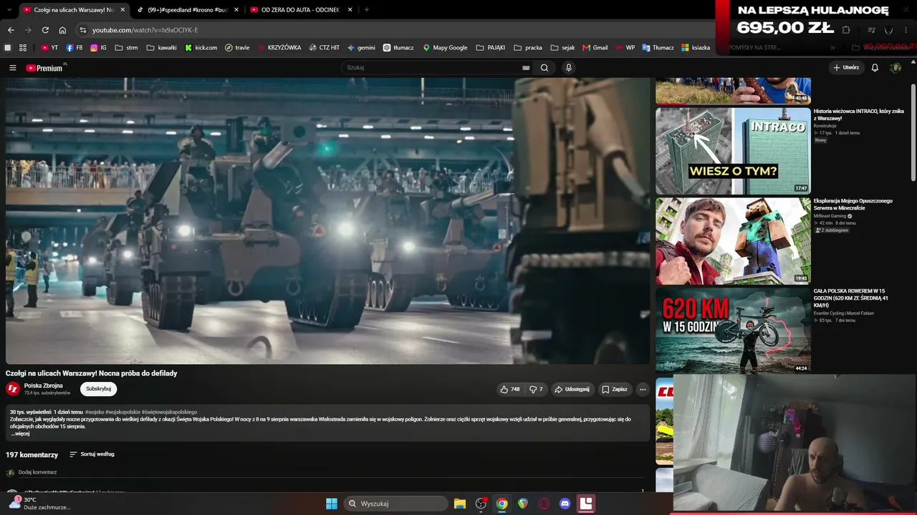The width and height of the screenshot is (917, 515).
Task: Open YouTube notifications bell
Action: coord(875,68)
